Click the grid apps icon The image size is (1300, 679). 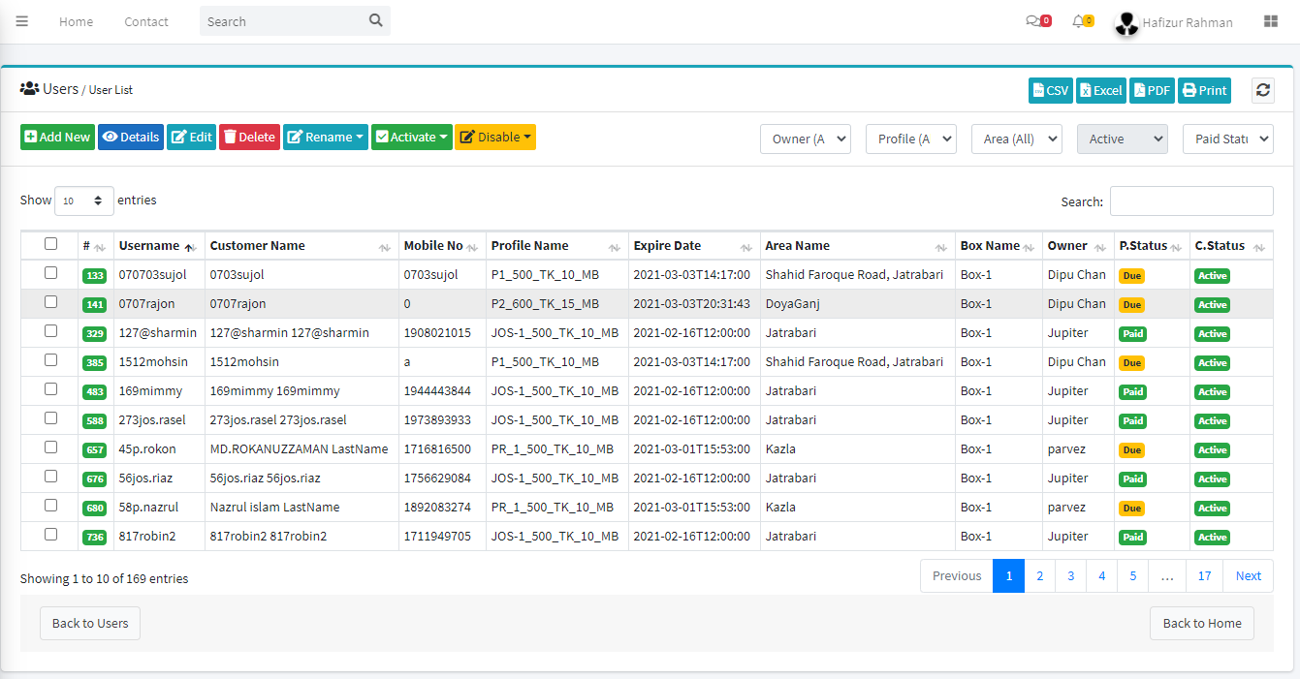pyautogui.click(x=1270, y=21)
